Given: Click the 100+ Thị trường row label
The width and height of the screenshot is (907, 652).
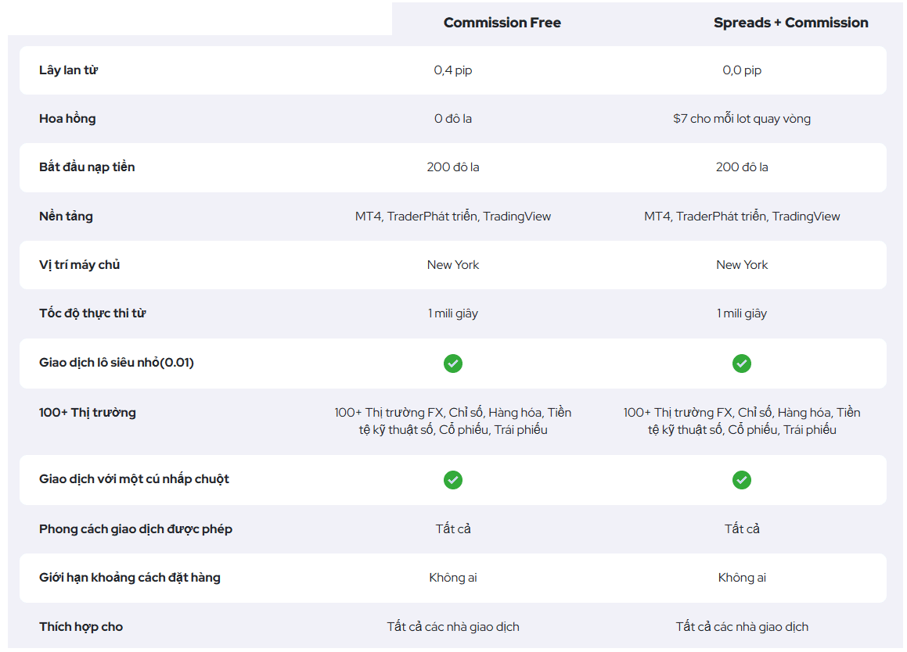Looking at the screenshot, I should pyautogui.click(x=88, y=412).
